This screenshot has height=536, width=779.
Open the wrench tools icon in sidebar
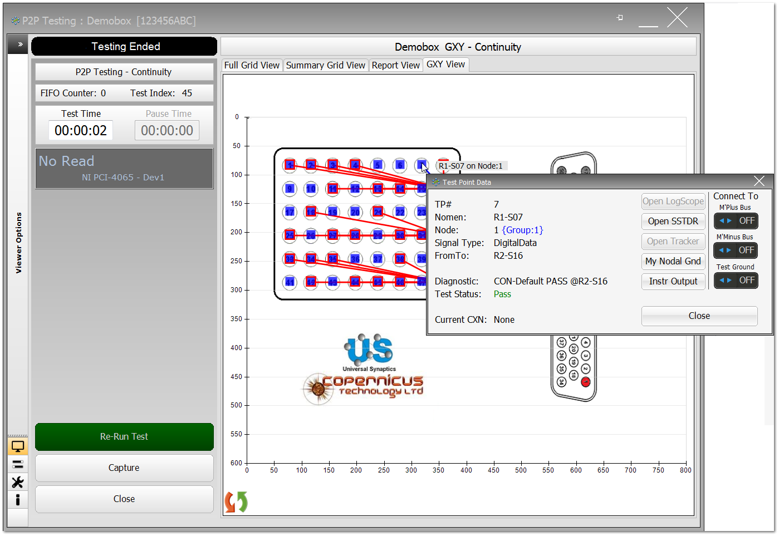tap(18, 482)
